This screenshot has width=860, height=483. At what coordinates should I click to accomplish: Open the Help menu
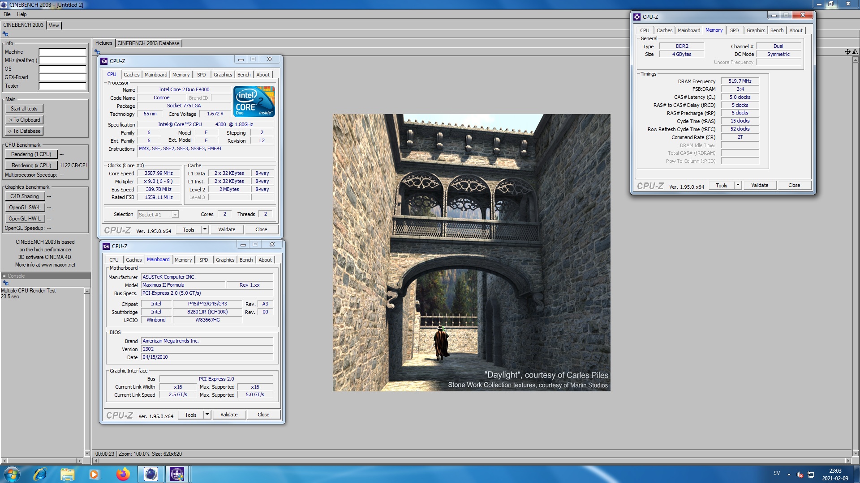(21, 14)
